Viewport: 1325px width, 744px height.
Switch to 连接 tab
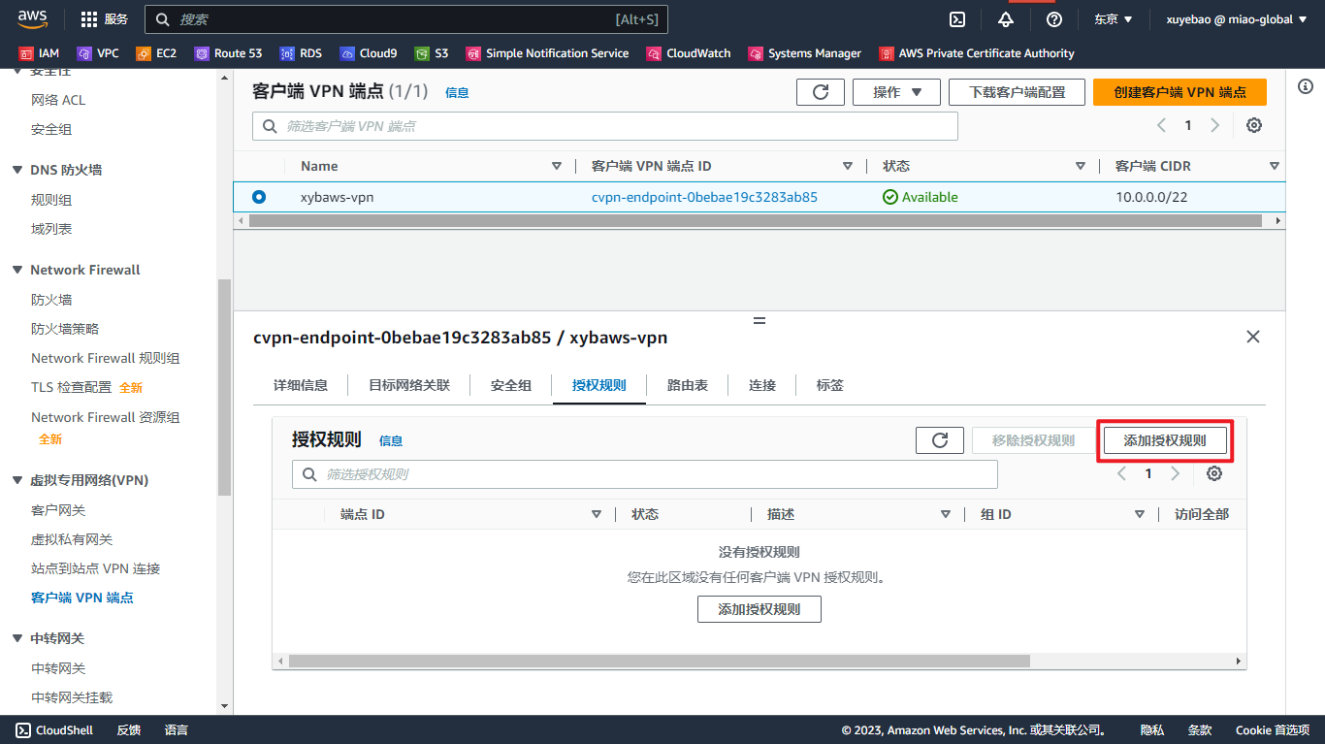coord(762,385)
